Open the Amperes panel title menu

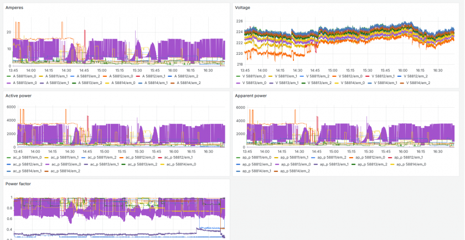14,7
